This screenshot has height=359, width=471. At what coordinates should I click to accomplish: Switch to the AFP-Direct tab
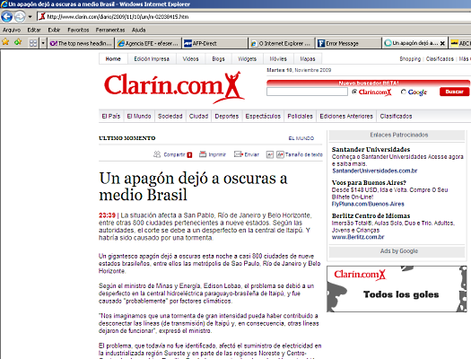point(215,43)
